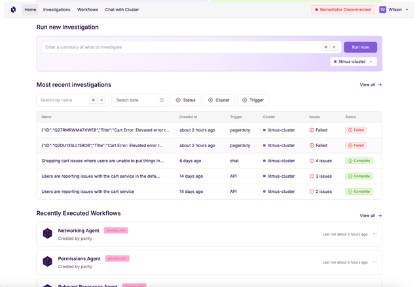Image resolution: width=419 pixels, height=287 pixels.
Task: Open the Permissions Agent three-dot menu
Action: pos(374,262)
